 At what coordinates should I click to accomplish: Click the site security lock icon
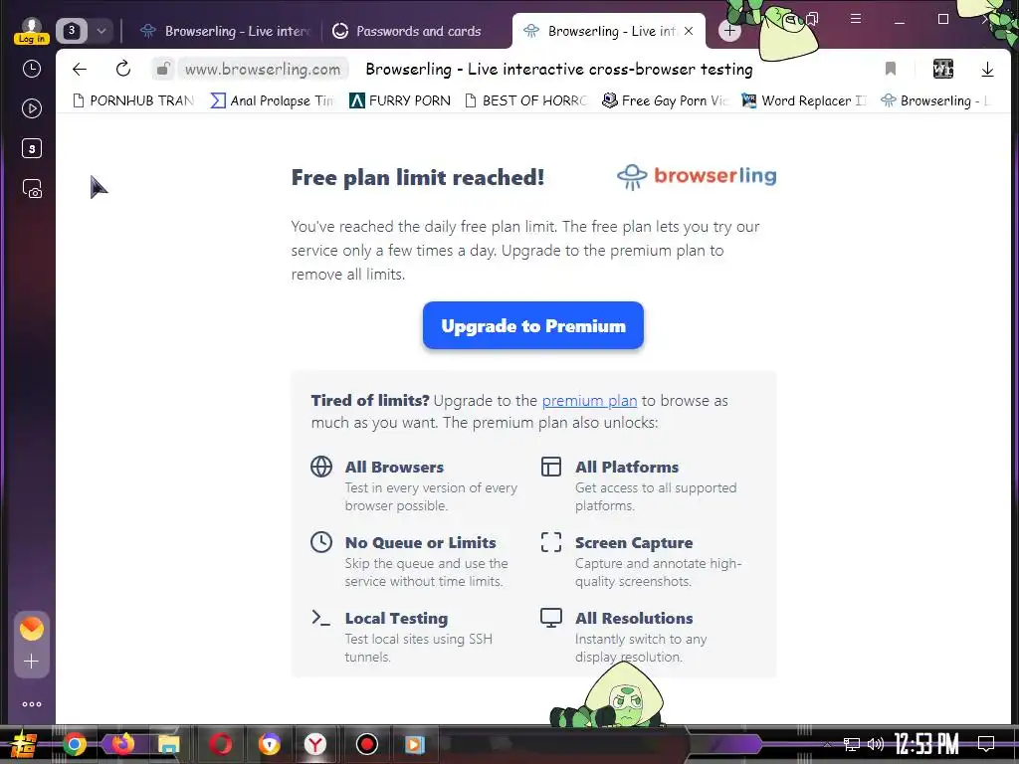164,69
